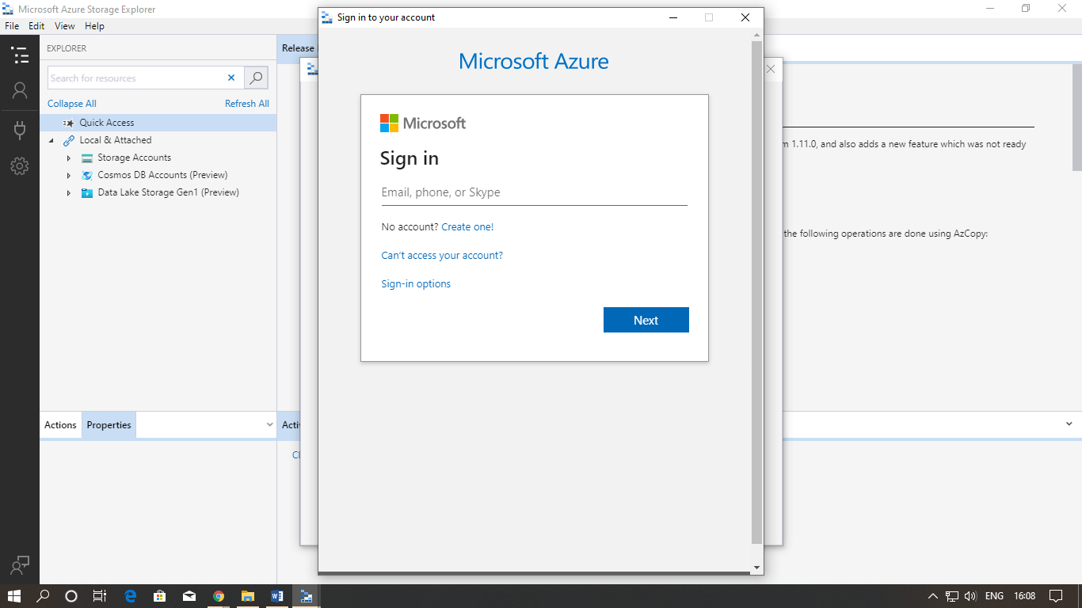Click the magnifier search button in Explorer
This screenshot has width=1082, height=608.
point(256,78)
